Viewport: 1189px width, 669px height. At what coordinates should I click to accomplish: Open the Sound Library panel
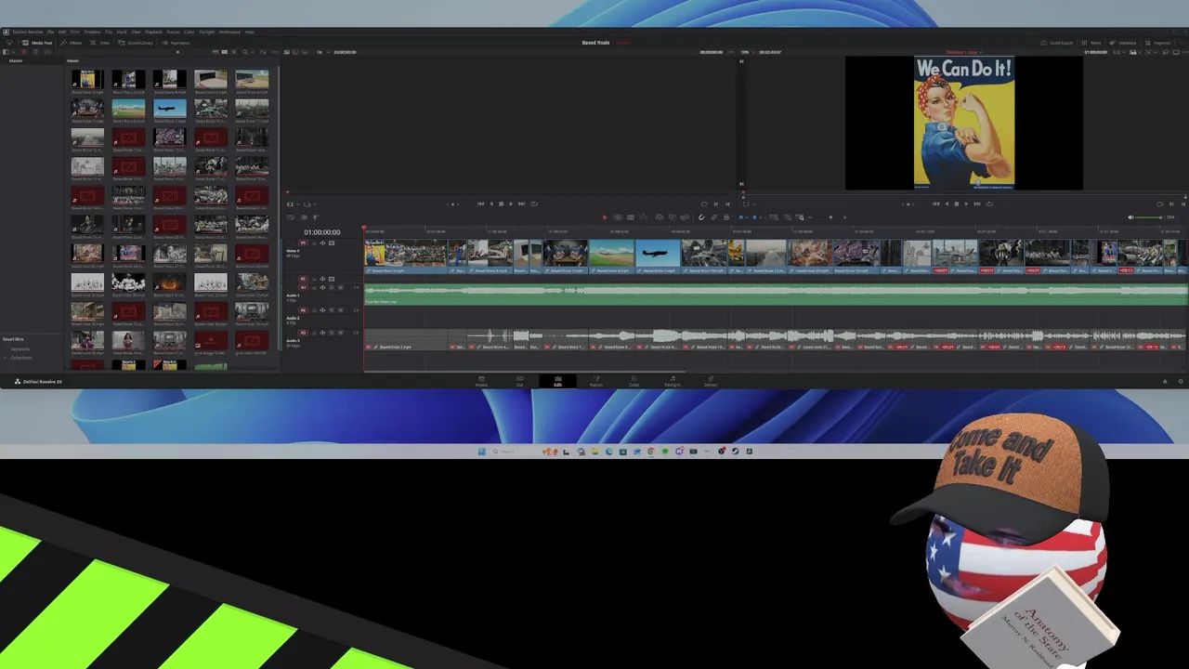(135, 43)
